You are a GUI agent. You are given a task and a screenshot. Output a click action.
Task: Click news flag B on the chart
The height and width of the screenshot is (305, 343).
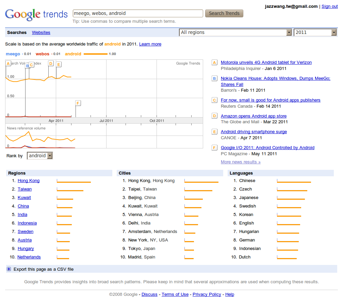point(27,66)
